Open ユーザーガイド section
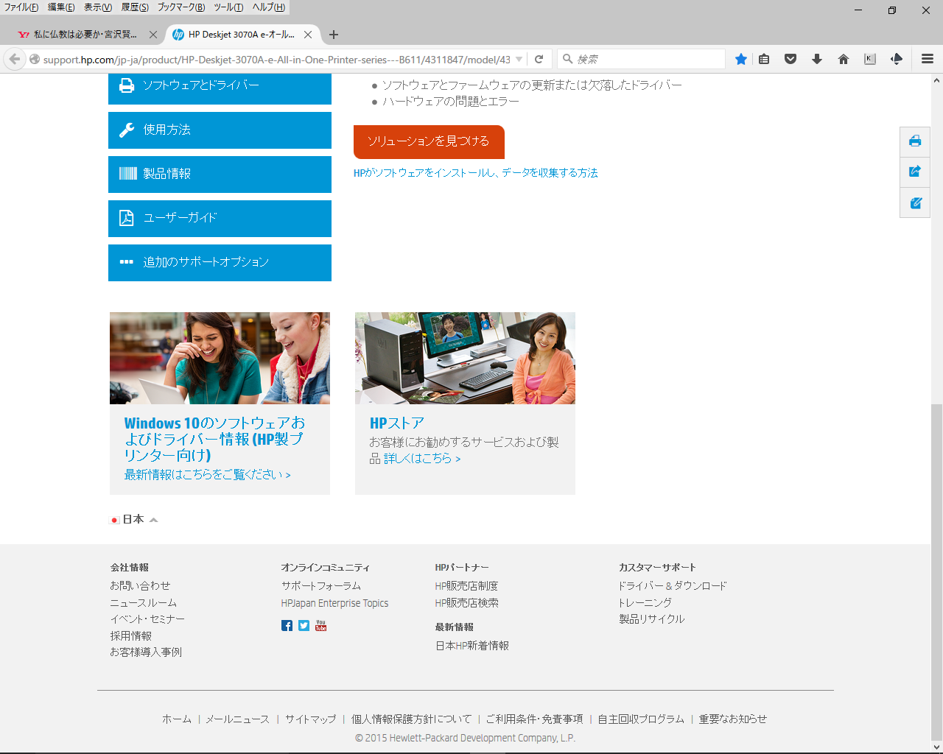Viewport: 943px width, 754px height. (220, 219)
